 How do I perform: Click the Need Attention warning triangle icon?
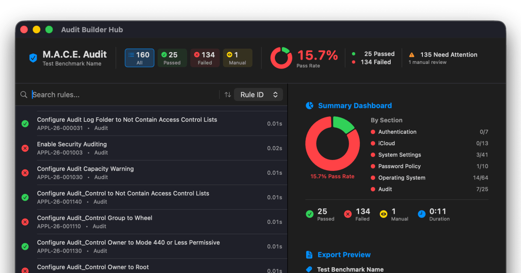pyautogui.click(x=412, y=55)
